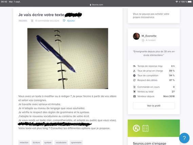Image resolution: width=193 pixels, height=145 pixels.
Task: Select the rgrammaire tag
Action: click(76, 143)
